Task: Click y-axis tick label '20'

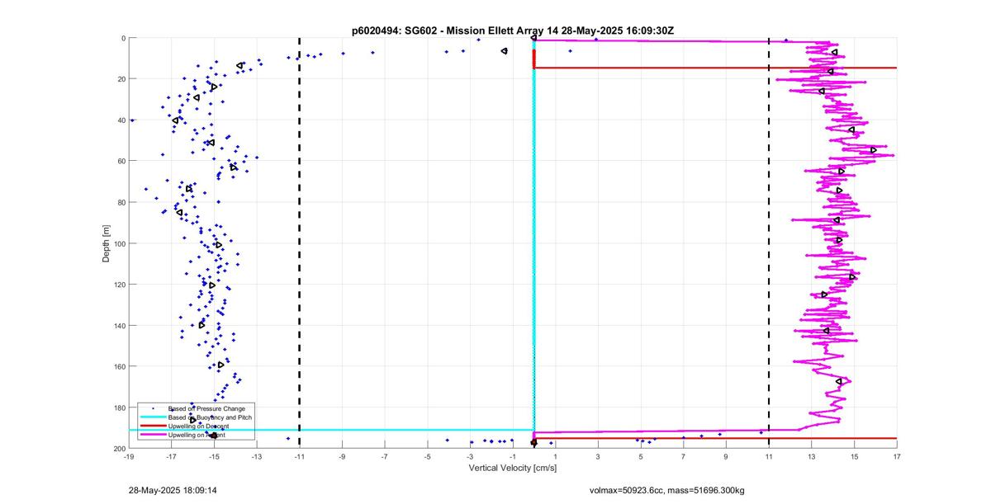Action: pyautogui.click(x=121, y=79)
